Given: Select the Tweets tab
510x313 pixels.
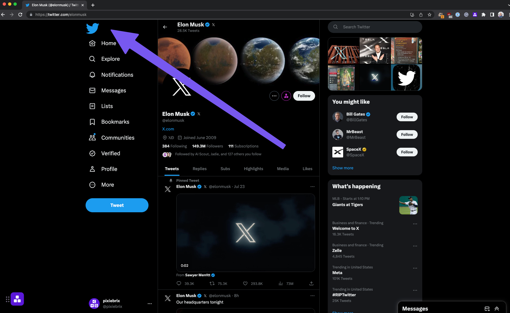Looking at the screenshot, I should click(x=172, y=169).
